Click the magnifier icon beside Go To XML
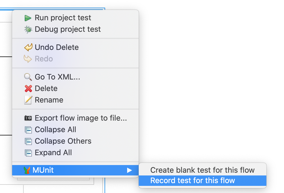The width and height of the screenshot is (284, 193). click(x=28, y=77)
